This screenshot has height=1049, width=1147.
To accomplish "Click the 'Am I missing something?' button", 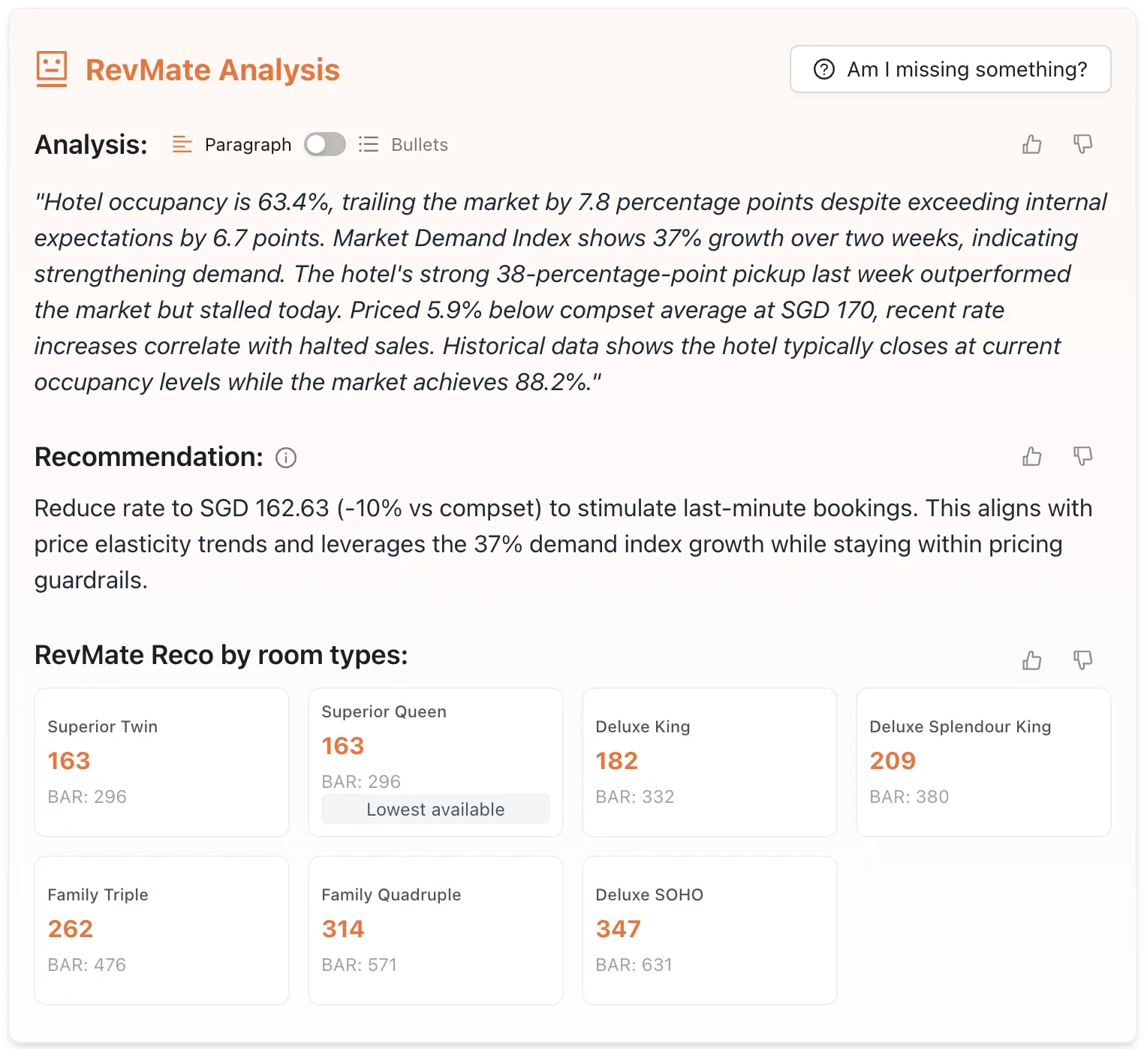I will pos(950,69).
